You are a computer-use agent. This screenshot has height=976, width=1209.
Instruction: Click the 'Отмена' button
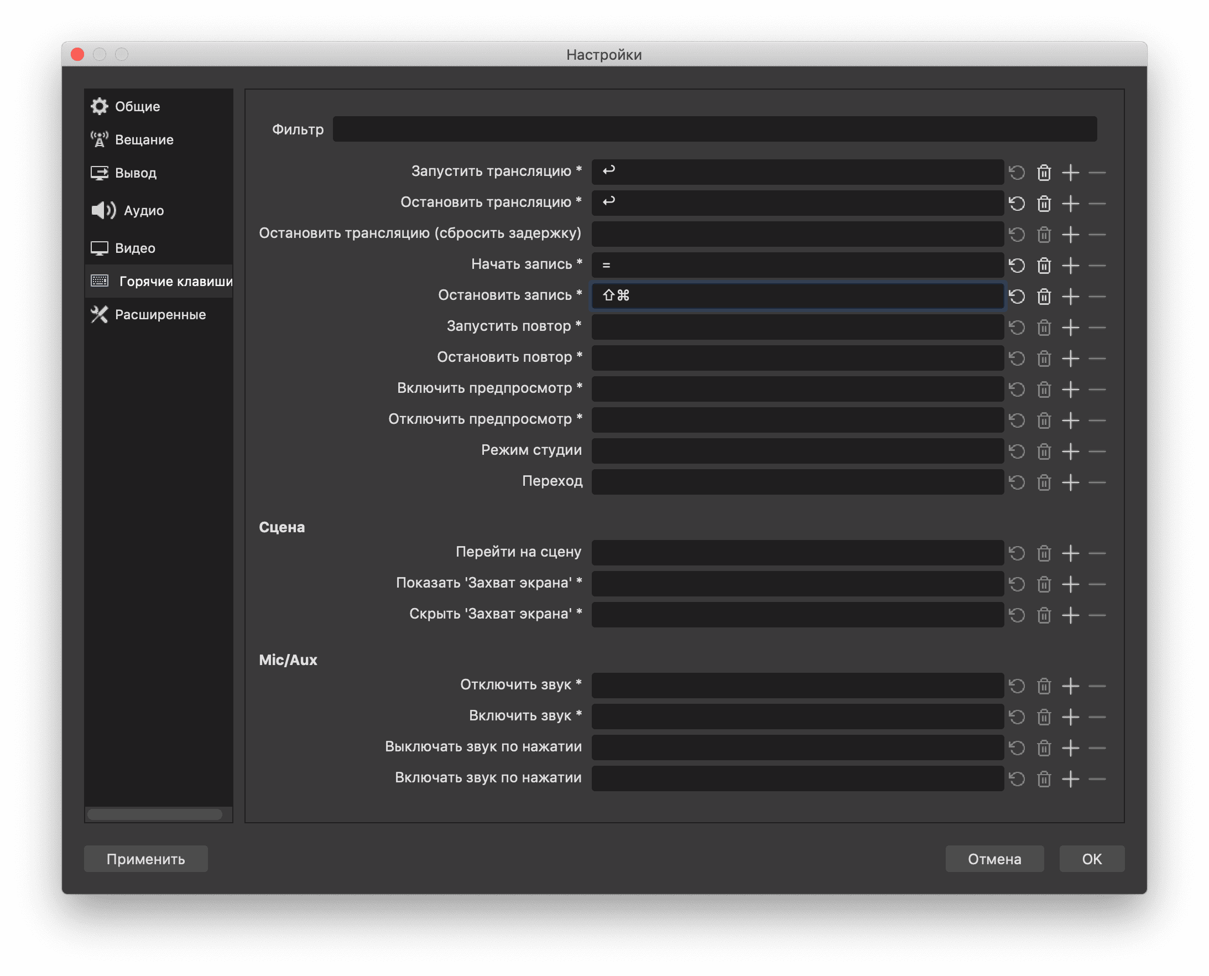tap(994, 859)
